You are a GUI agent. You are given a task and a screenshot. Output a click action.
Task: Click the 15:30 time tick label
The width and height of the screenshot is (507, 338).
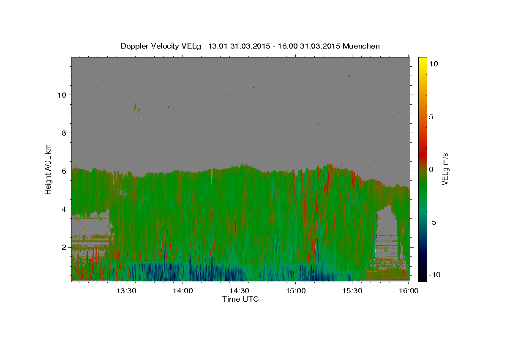coord(352,291)
